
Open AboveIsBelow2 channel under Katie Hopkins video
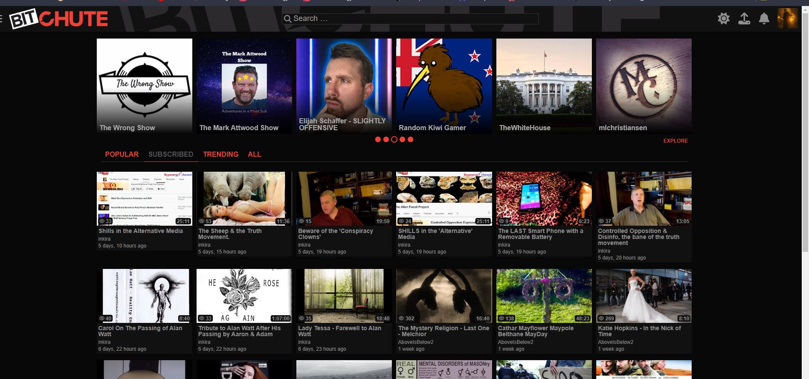coord(615,342)
